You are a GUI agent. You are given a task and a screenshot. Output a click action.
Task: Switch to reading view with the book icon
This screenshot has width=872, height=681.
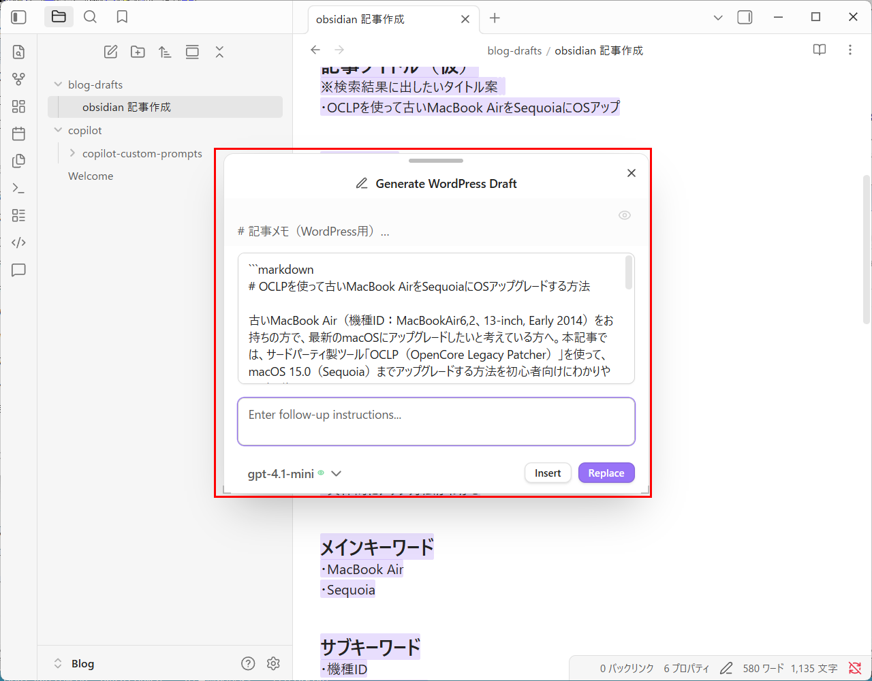tap(819, 50)
